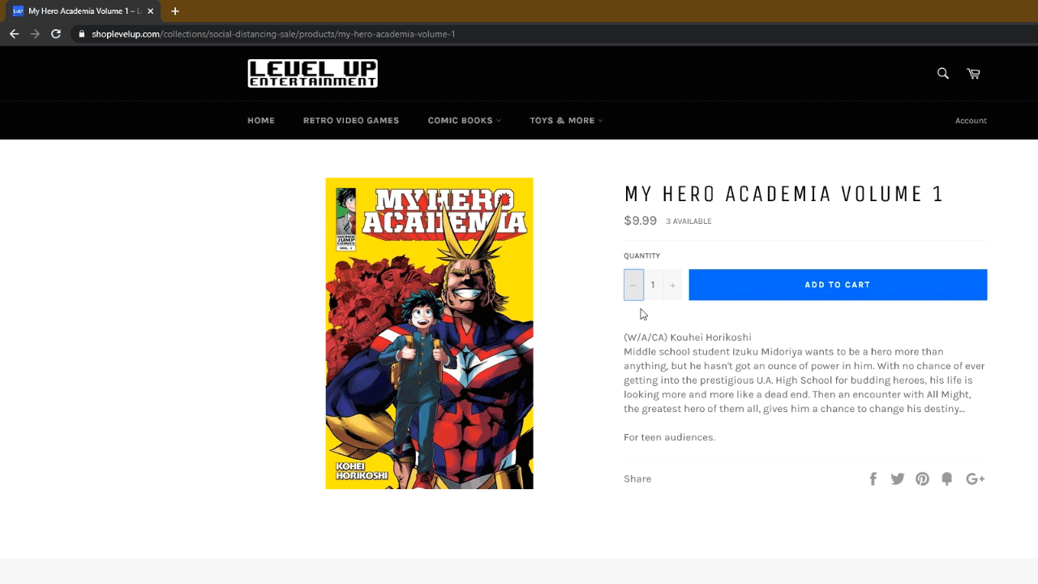This screenshot has width=1038, height=584.
Task: Select the quantity input field
Action: pos(653,285)
